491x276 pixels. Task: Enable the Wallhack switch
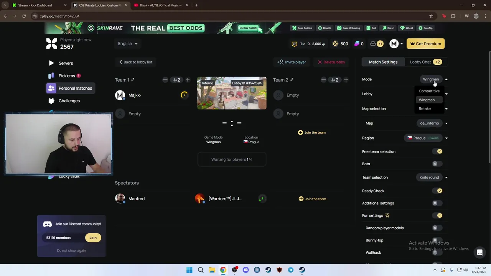pyautogui.click(x=437, y=253)
